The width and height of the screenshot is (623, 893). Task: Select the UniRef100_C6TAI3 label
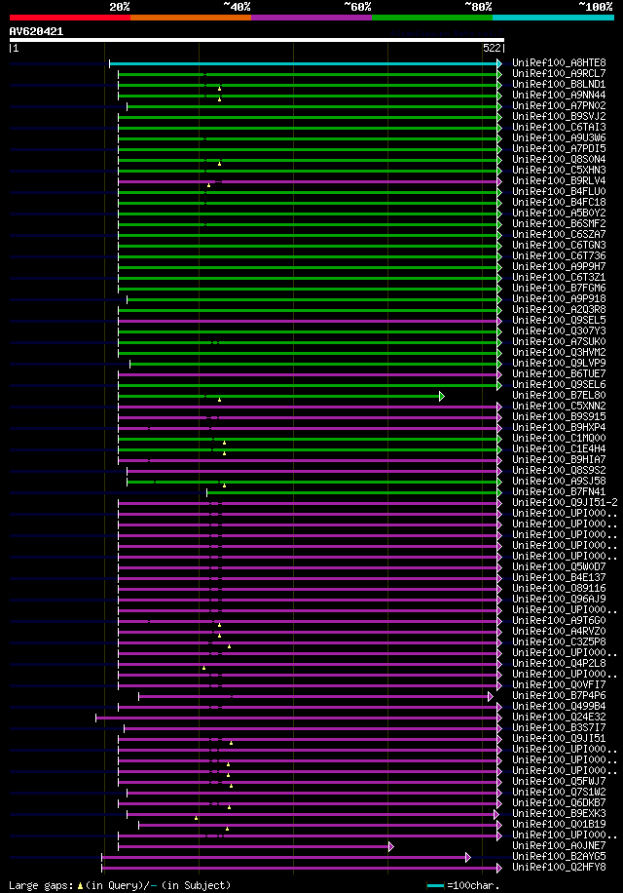pos(559,127)
